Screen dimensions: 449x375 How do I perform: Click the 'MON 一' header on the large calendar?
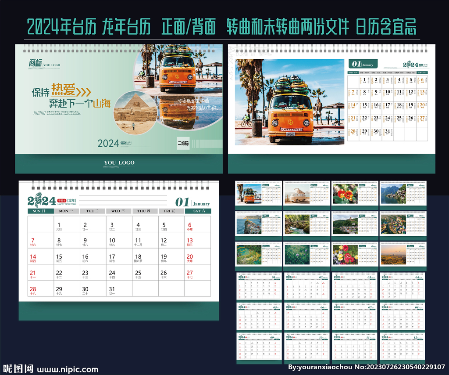[x=67, y=211]
